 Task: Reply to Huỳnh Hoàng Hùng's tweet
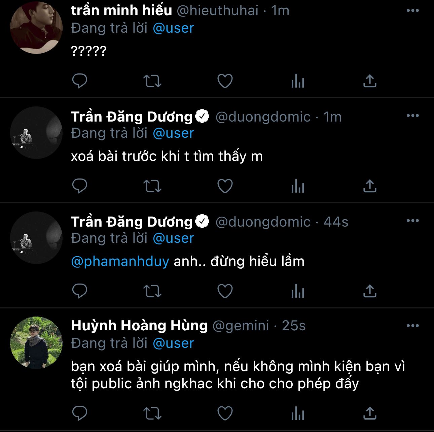(x=80, y=413)
